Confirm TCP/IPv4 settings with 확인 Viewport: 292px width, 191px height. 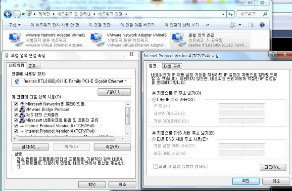point(245,181)
